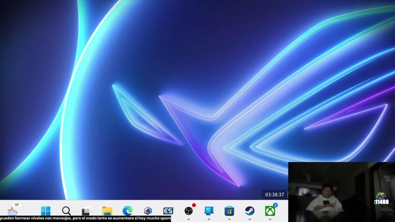
Task: Switch to OBS Studio recording window
Action: (189, 211)
